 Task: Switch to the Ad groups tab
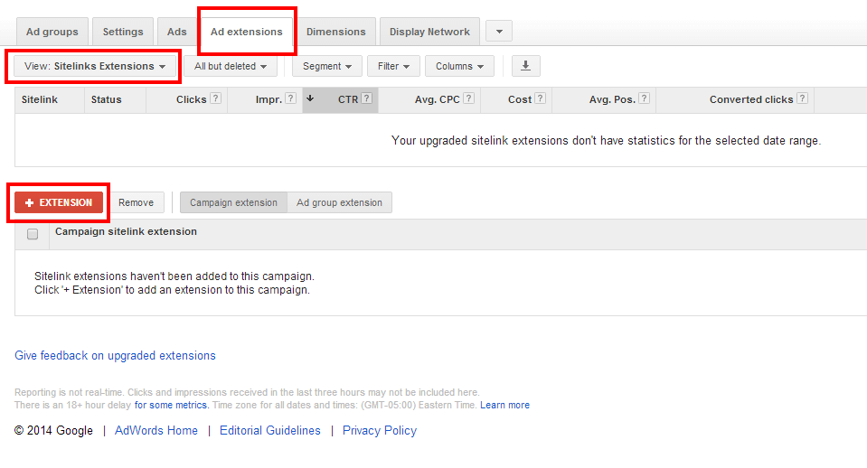(x=52, y=32)
